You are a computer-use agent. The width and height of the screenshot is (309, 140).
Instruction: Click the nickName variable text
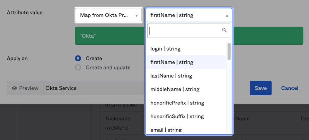click(x=117, y=128)
